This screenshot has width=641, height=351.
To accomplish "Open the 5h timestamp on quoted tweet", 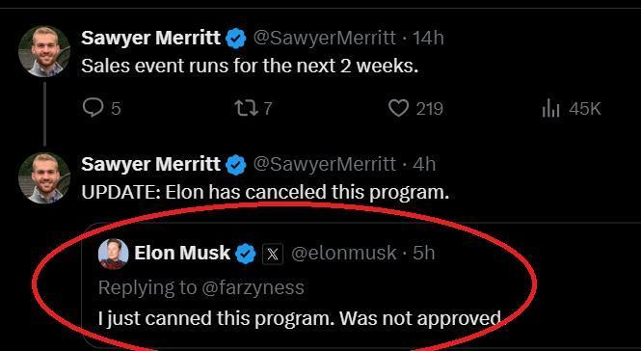I will pyautogui.click(x=423, y=253).
